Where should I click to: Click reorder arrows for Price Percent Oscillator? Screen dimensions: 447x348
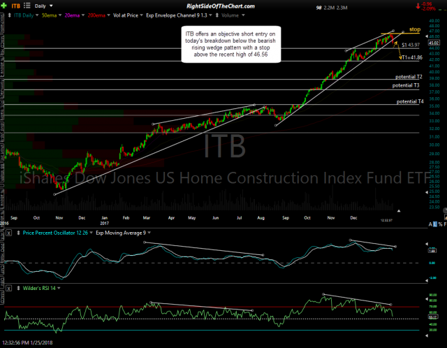click(18, 233)
